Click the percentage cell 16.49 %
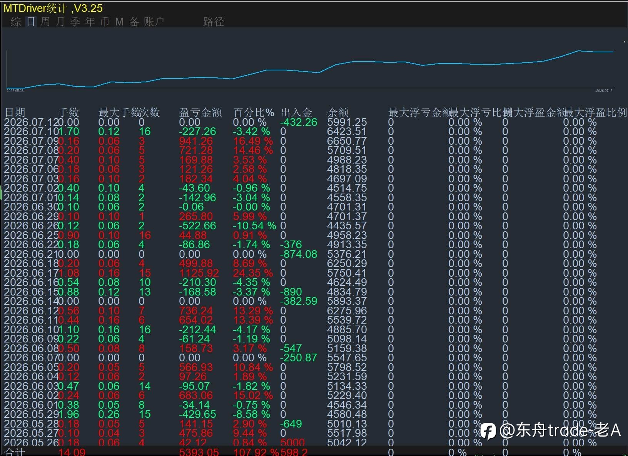The image size is (628, 456). click(x=253, y=141)
